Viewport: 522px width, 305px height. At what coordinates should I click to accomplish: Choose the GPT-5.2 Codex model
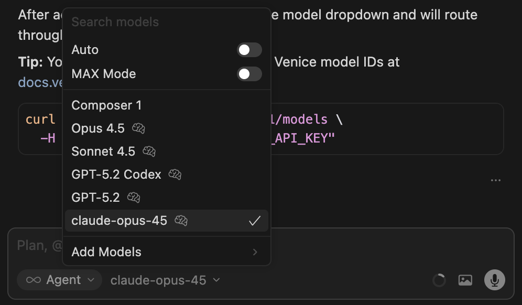116,174
